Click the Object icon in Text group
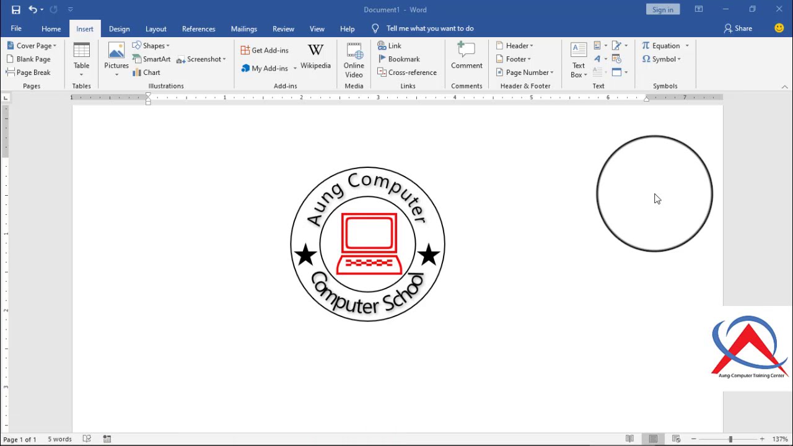793x446 pixels. click(x=616, y=72)
